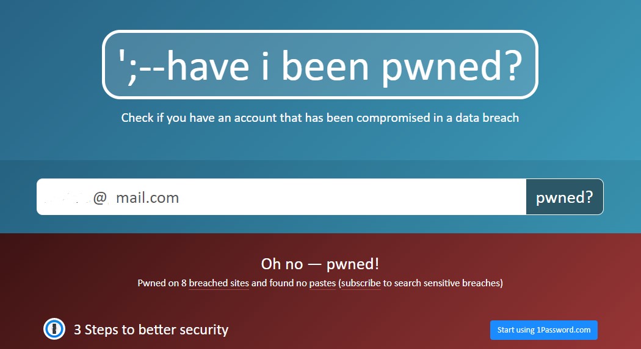
Task: Click the 1Password keyhole icon
Action: (x=54, y=329)
